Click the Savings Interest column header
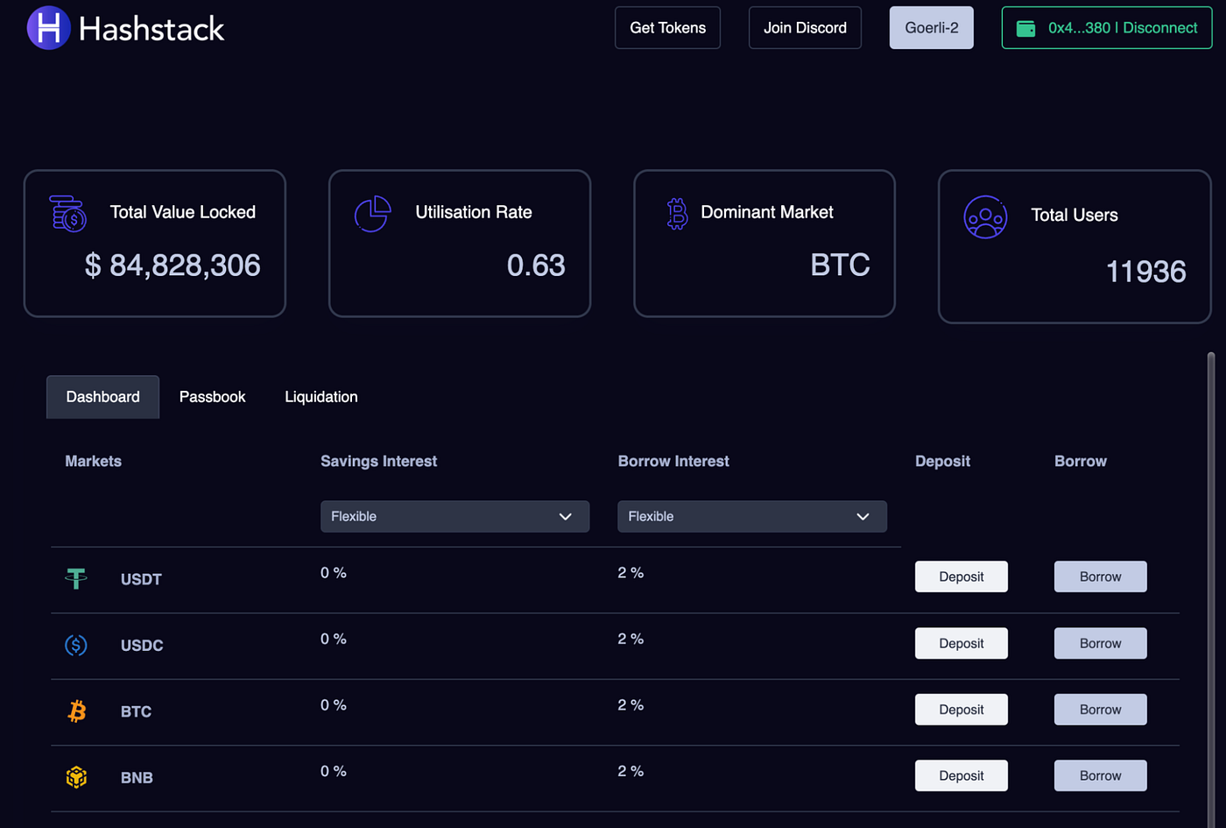 pyautogui.click(x=378, y=461)
